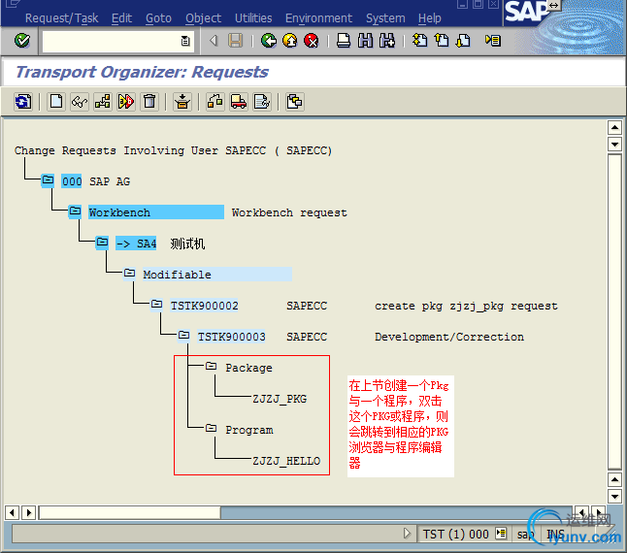Click the horizontal scrollbar thumb

[129, 512]
